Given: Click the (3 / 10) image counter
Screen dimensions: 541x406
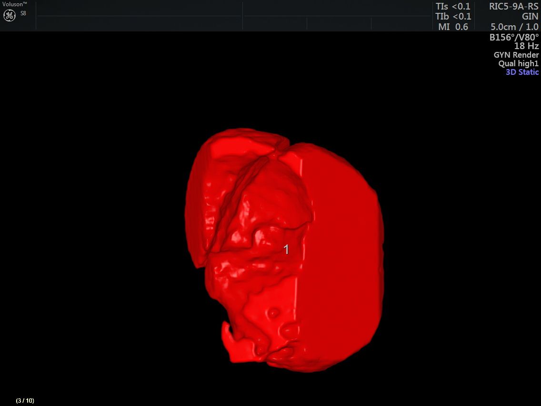Looking at the screenshot, I should coord(25,400).
